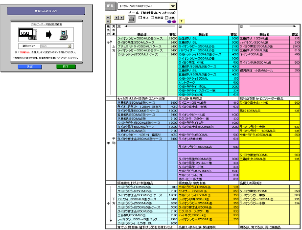The image size is (302, 230).
Task: Go to next page with right arrow
Action: point(121,18)
